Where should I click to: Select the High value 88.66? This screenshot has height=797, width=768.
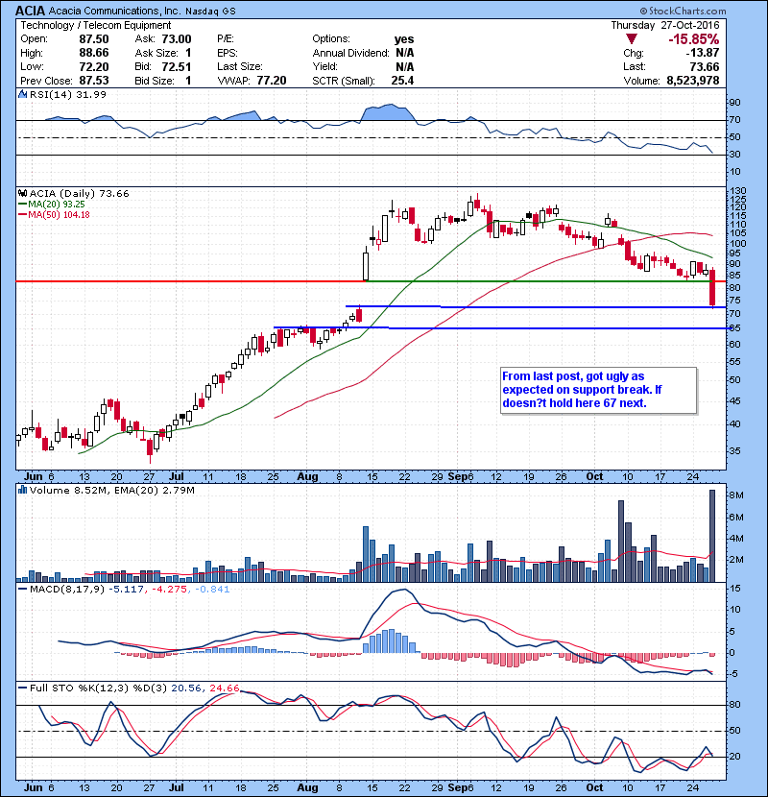tap(93, 53)
